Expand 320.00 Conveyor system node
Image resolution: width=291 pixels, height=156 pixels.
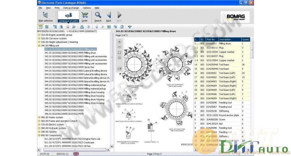tap(39, 39)
